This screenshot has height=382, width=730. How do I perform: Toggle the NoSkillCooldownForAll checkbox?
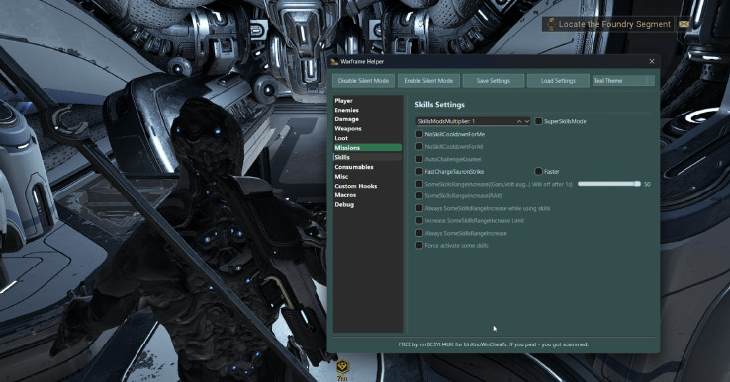point(419,146)
